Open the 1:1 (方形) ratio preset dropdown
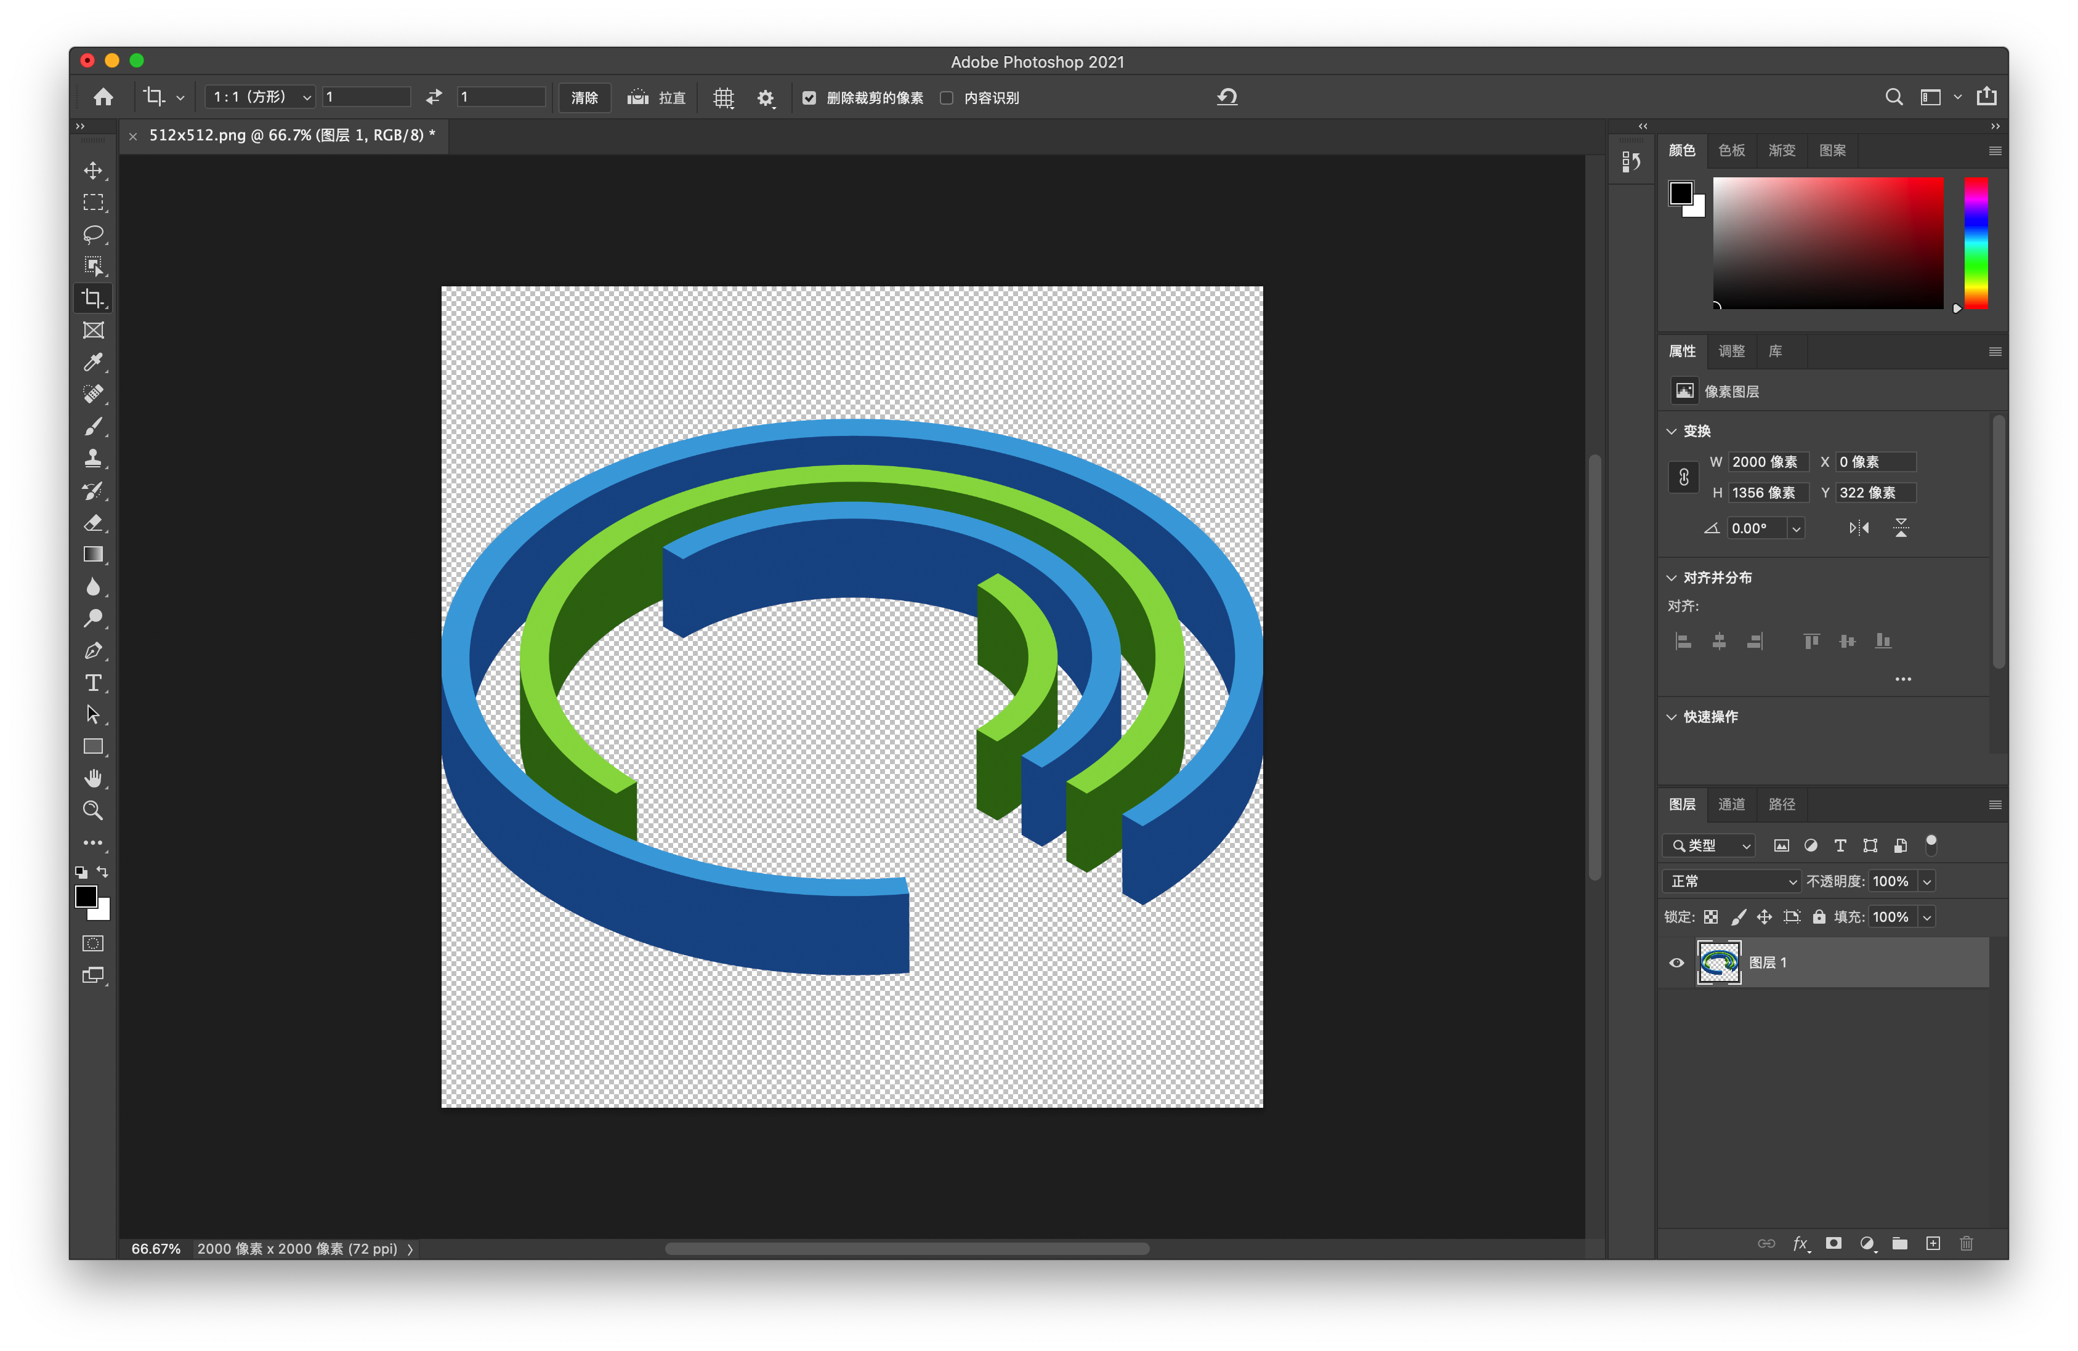This screenshot has height=1351, width=2078. click(259, 97)
